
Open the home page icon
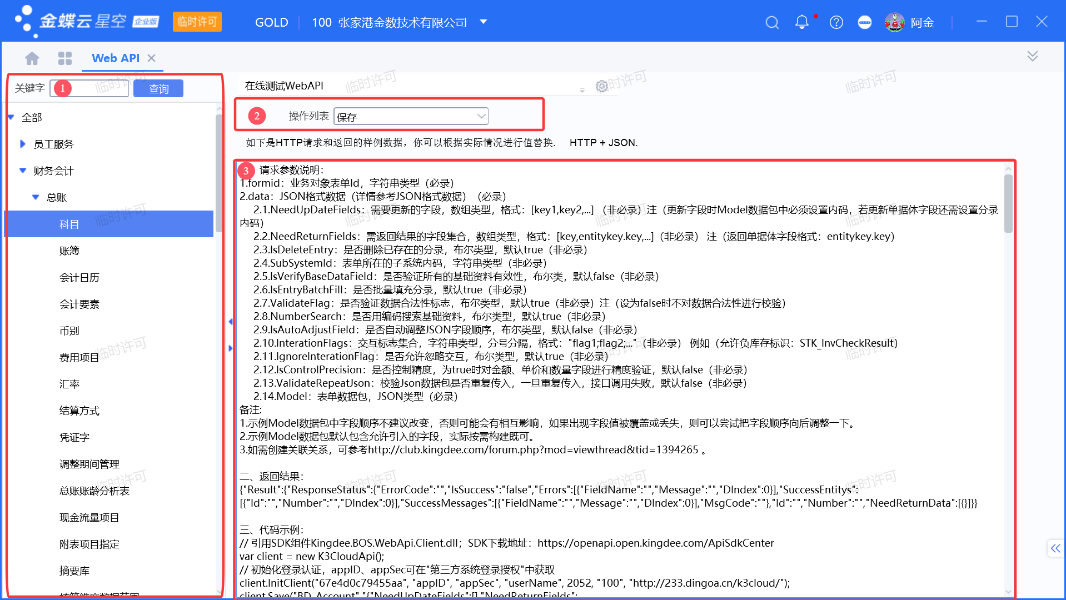[x=32, y=58]
